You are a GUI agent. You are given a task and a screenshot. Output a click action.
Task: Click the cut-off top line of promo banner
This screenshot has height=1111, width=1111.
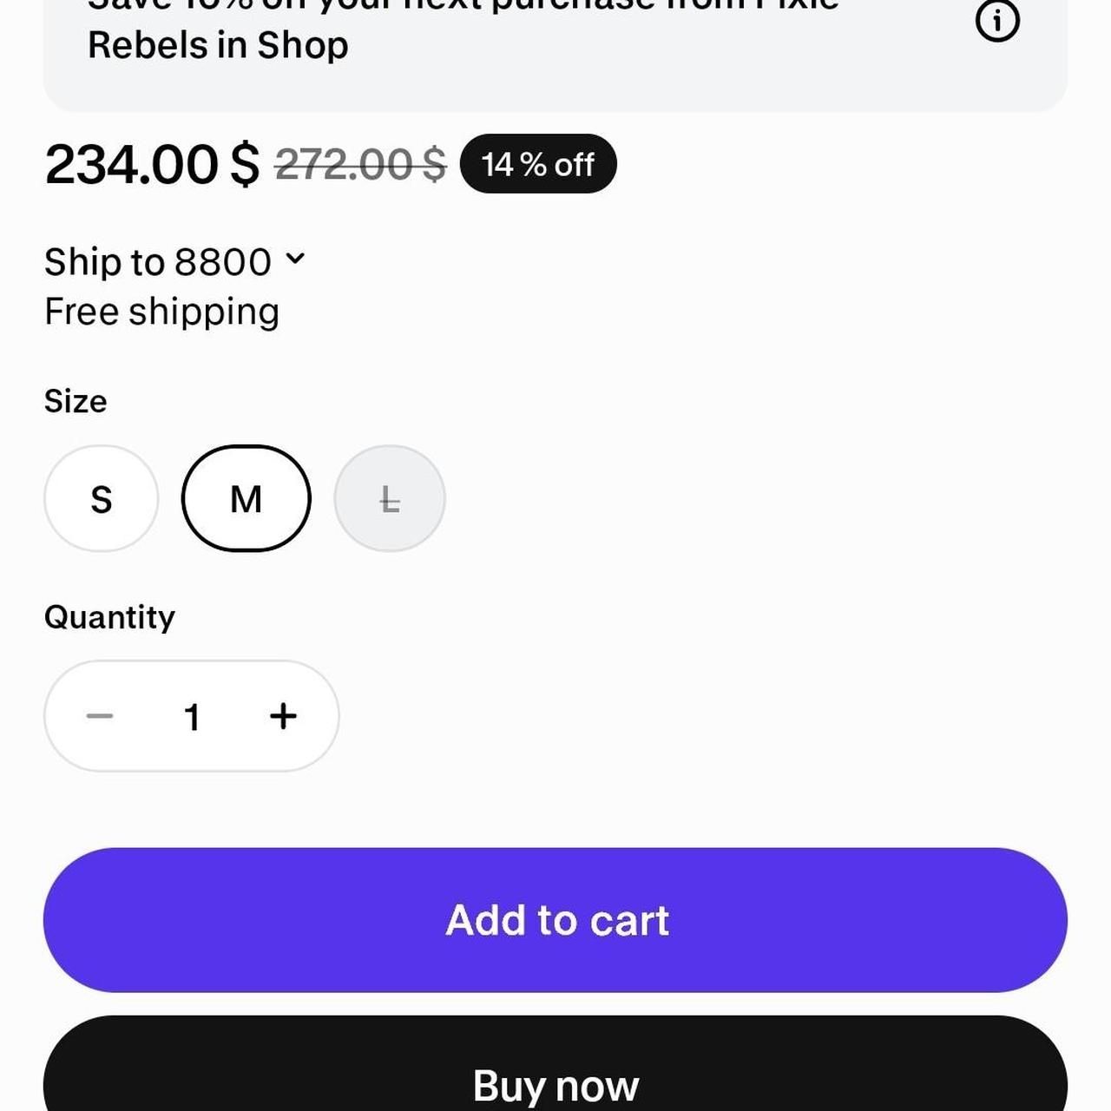click(463, 5)
